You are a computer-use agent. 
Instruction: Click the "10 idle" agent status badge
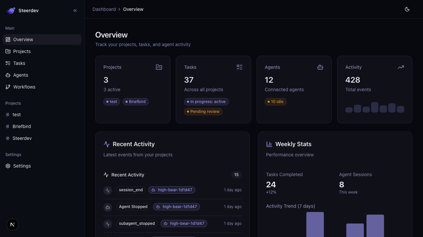click(275, 102)
